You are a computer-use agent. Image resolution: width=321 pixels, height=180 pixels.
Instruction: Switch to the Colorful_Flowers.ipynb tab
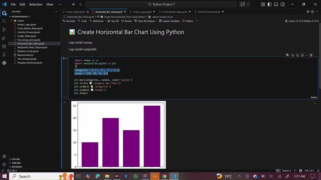click(x=209, y=12)
